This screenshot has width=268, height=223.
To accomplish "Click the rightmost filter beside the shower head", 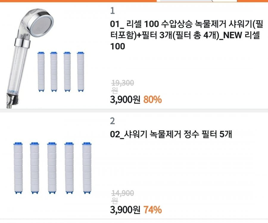I will 80,72.
